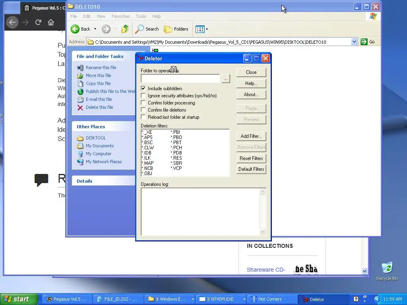Select the *.APS deletion filter
This screenshot has width=407, height=305.
pyautogui.click(x=147, y=137)
